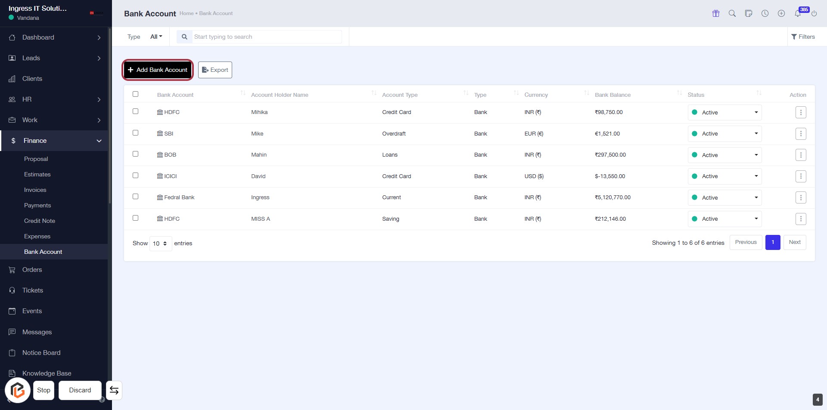Click the power logout icon
Screen dimensions: 827x410
click(x=814, y=13)
